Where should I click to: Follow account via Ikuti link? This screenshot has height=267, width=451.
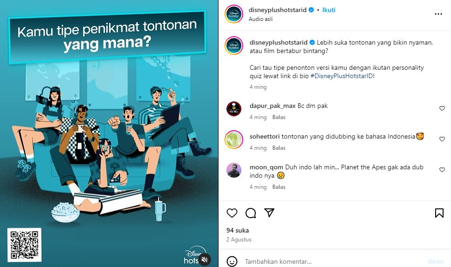click(329, 10)
